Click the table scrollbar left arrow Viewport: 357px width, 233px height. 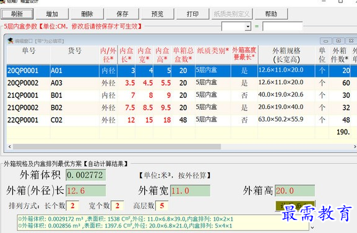(9, 147)
